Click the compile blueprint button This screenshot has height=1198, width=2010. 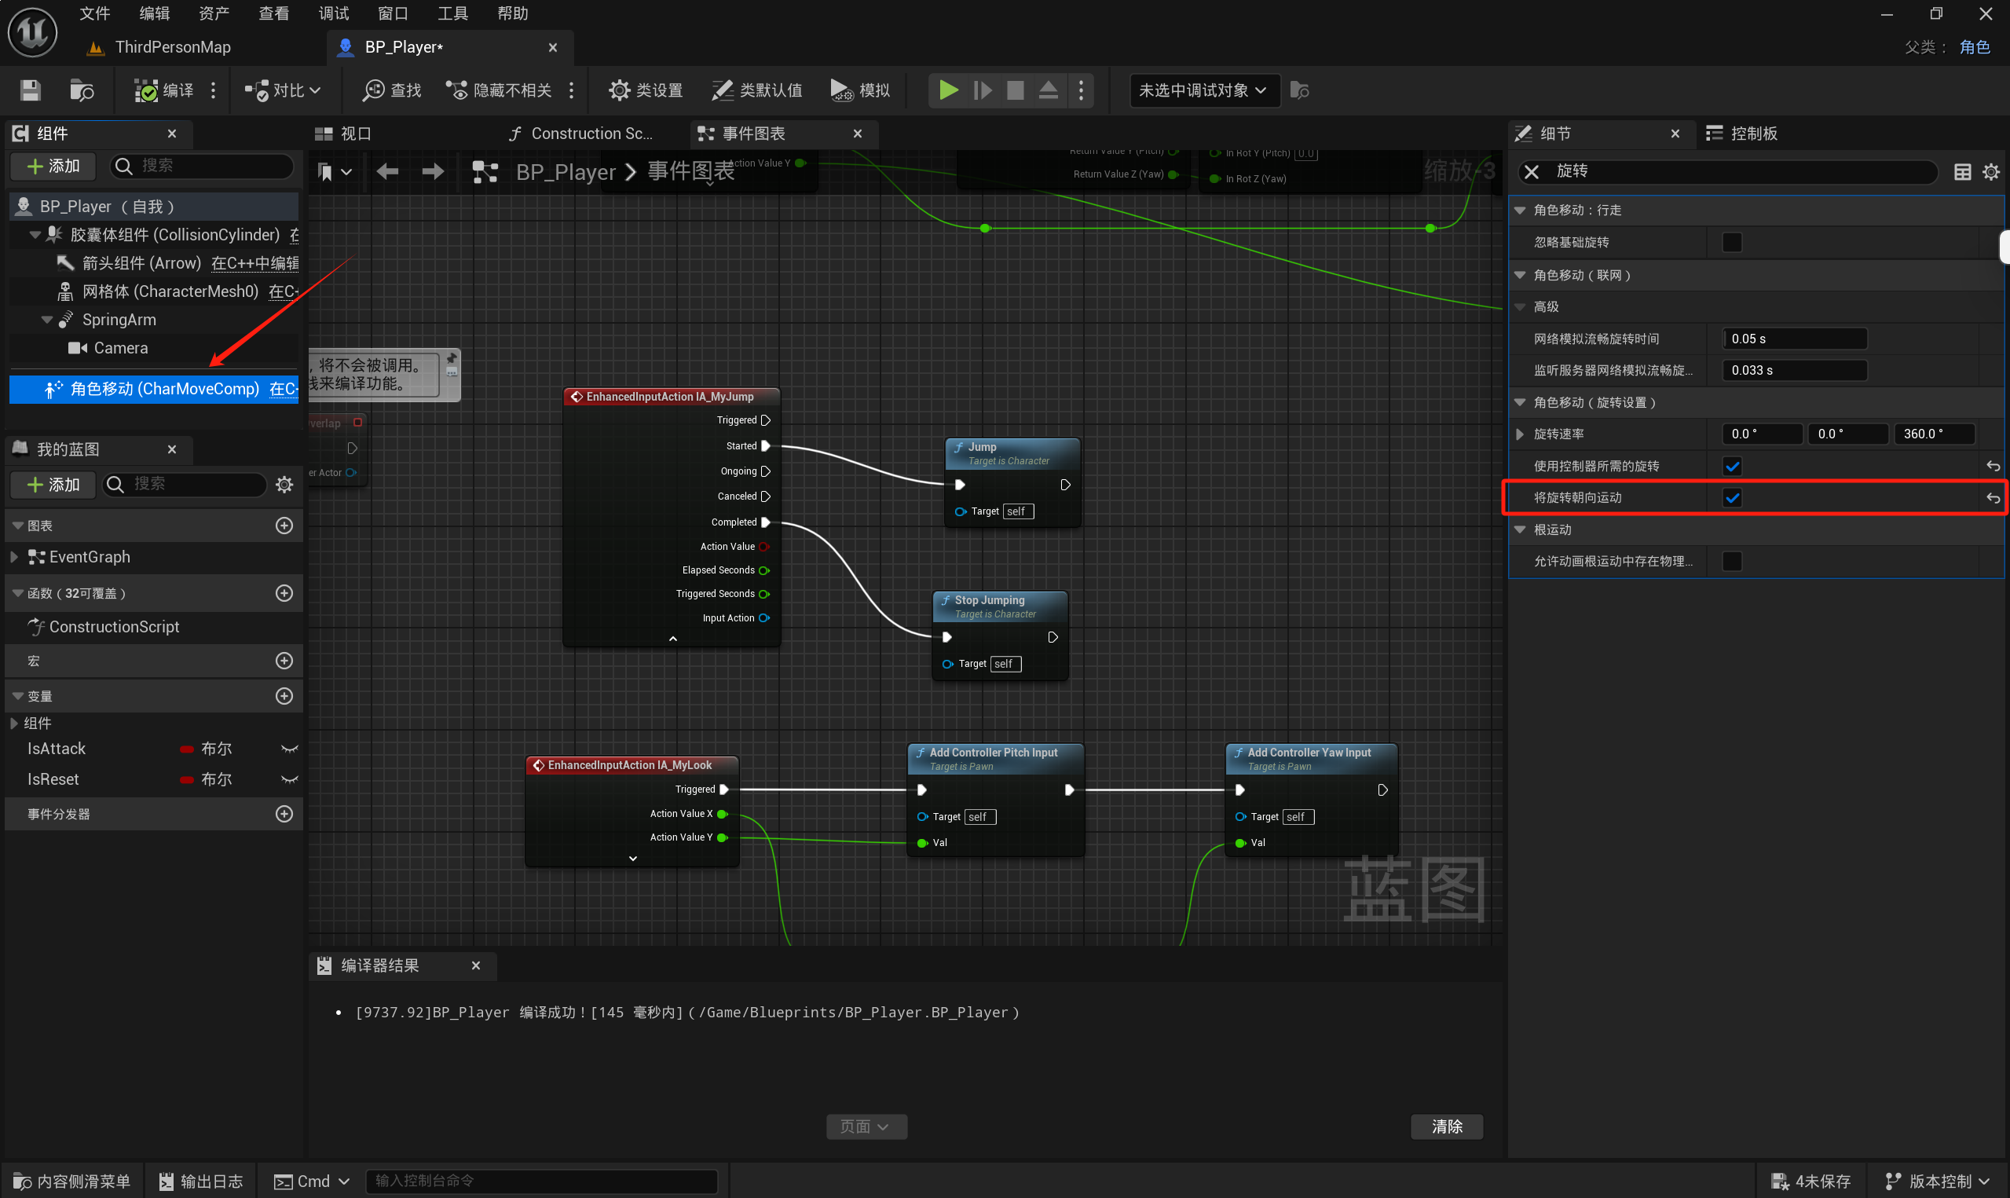[x=164, y=90]
